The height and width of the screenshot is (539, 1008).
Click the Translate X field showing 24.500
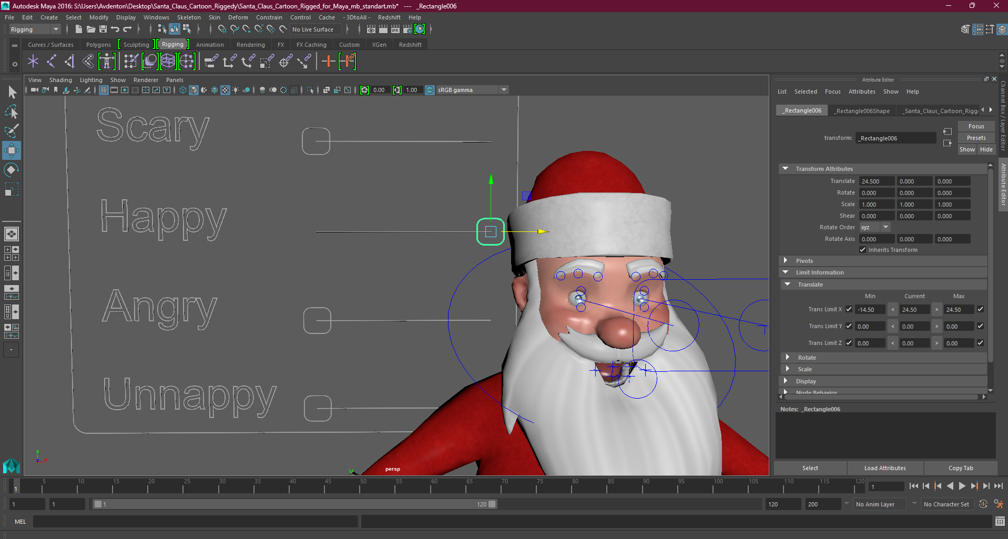tap(877, 181)
